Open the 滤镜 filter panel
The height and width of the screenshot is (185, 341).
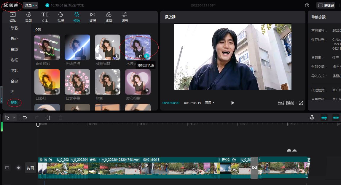[x=109, y=17]
